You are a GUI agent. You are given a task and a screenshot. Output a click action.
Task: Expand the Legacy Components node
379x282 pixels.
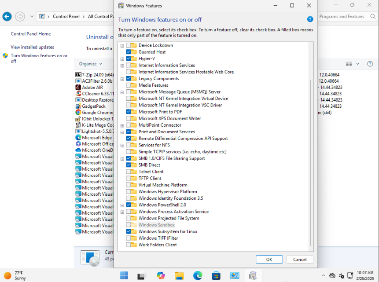(x=122, y=79)
